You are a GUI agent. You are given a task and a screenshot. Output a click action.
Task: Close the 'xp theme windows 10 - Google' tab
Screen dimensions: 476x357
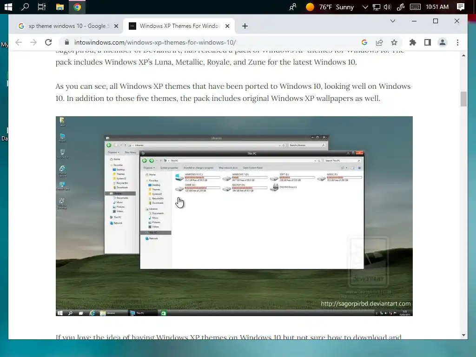[116, 26]
